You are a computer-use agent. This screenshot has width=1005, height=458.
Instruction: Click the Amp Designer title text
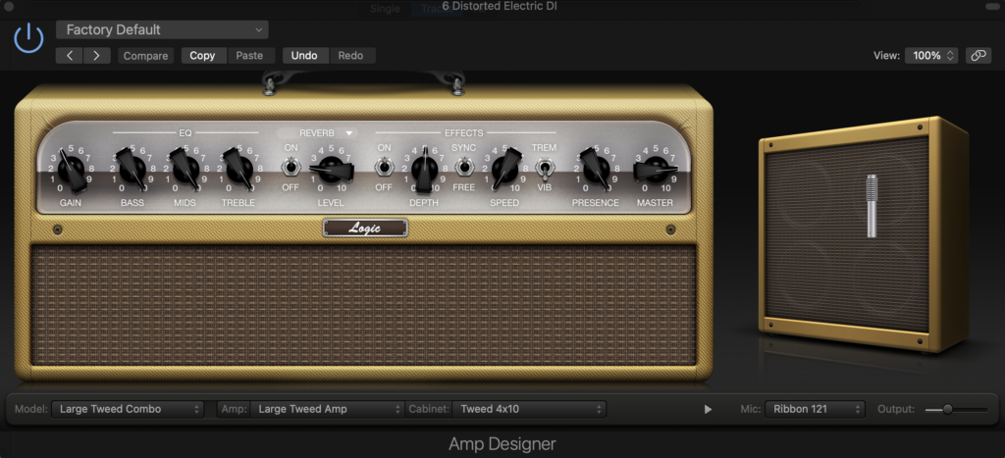[x=502, y=444]
